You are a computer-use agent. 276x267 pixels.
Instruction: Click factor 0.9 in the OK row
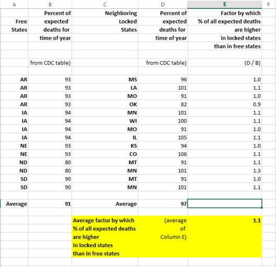point(225,104)
